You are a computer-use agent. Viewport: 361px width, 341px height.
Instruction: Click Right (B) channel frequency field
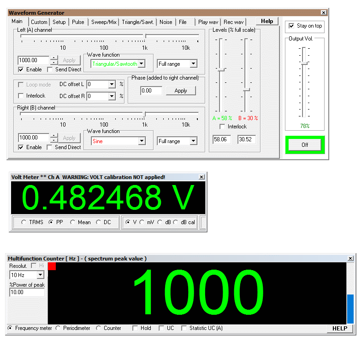pyautogui.click(x=33, y=138)
